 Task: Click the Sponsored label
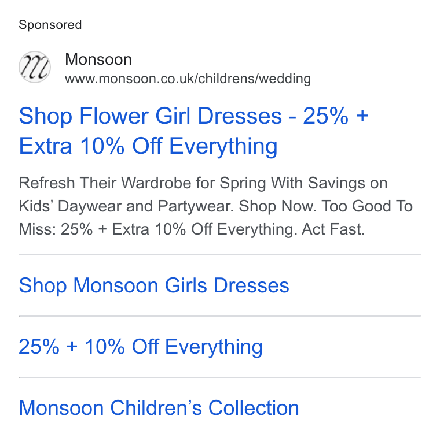50,25
